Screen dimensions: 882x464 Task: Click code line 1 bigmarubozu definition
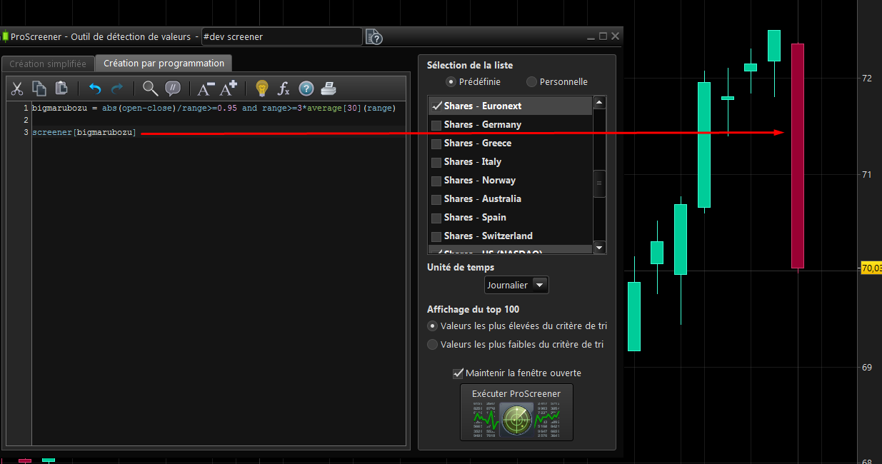pos(214,109)
